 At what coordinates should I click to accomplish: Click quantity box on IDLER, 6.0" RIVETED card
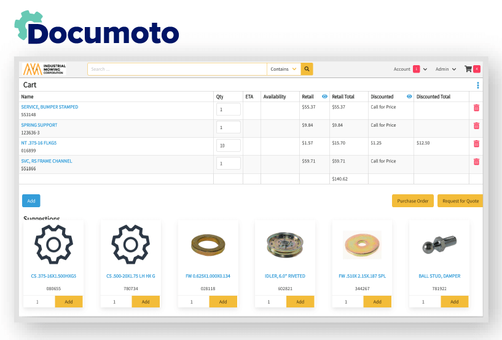(270, 301)
